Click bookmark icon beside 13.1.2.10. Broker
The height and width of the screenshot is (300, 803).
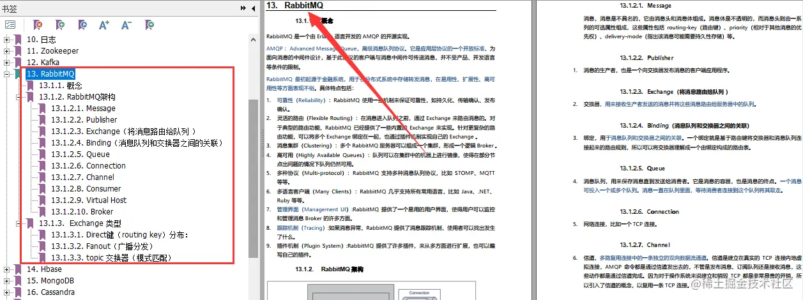click(x=42, y=212)
